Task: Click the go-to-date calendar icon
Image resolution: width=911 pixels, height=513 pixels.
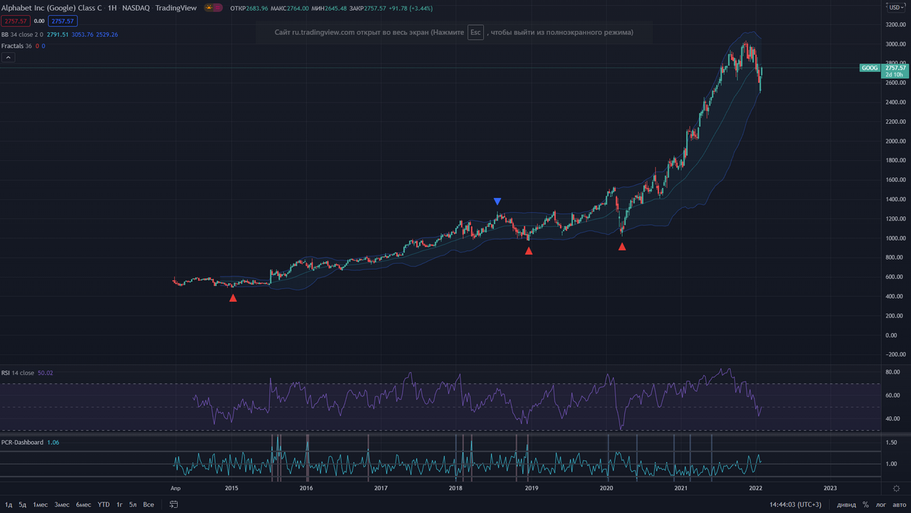Action: coord(173,504)
